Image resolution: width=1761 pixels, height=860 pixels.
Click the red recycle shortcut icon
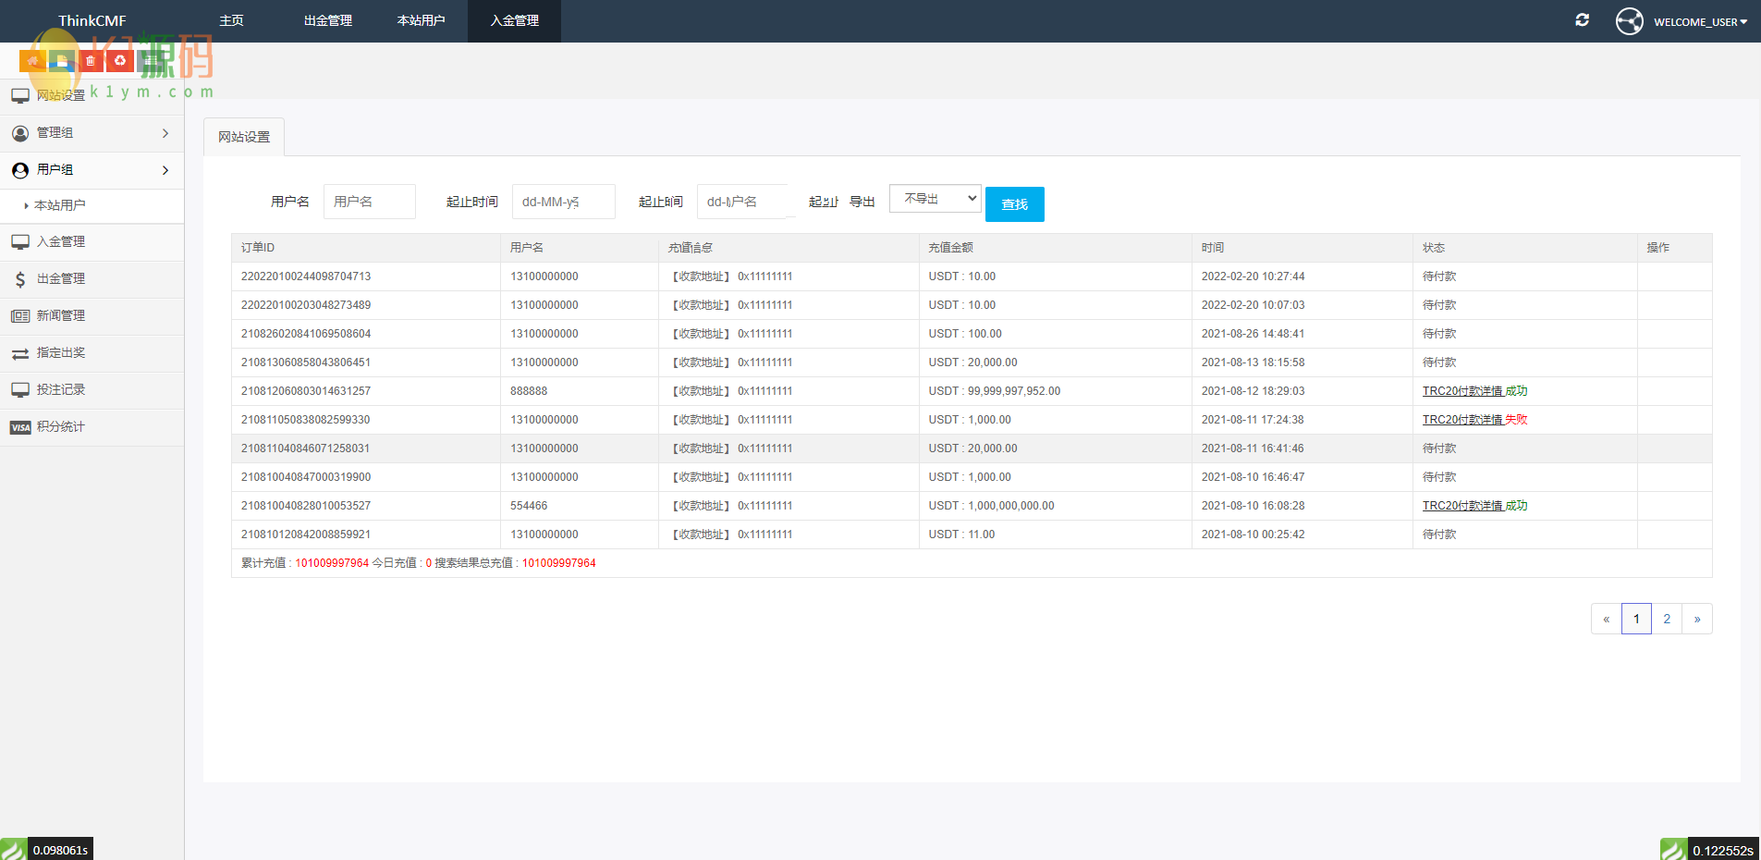120,61
